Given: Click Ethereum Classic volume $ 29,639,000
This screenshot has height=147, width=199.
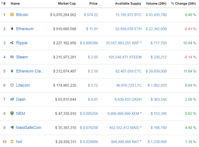Looking at the screenshot, I should pyautogui.click(x=156, y=71).
